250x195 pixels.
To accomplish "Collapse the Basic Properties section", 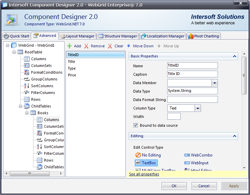I will pyautogui.click(x=234, y=56).
